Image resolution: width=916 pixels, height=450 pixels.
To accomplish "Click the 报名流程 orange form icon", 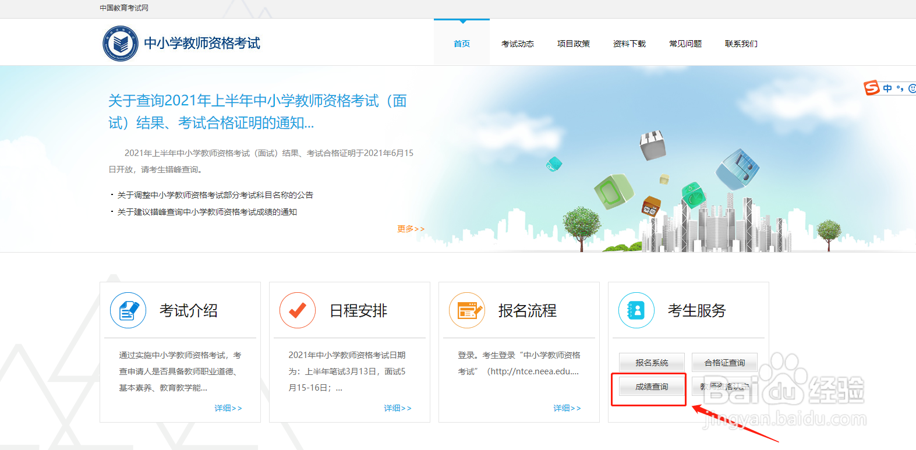I will click(x=467, y=310).
